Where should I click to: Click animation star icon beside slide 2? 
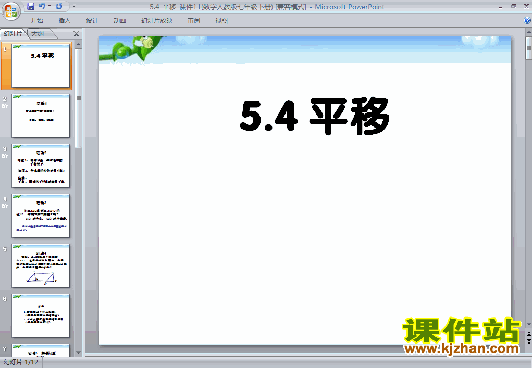click(x=5, y=106)
